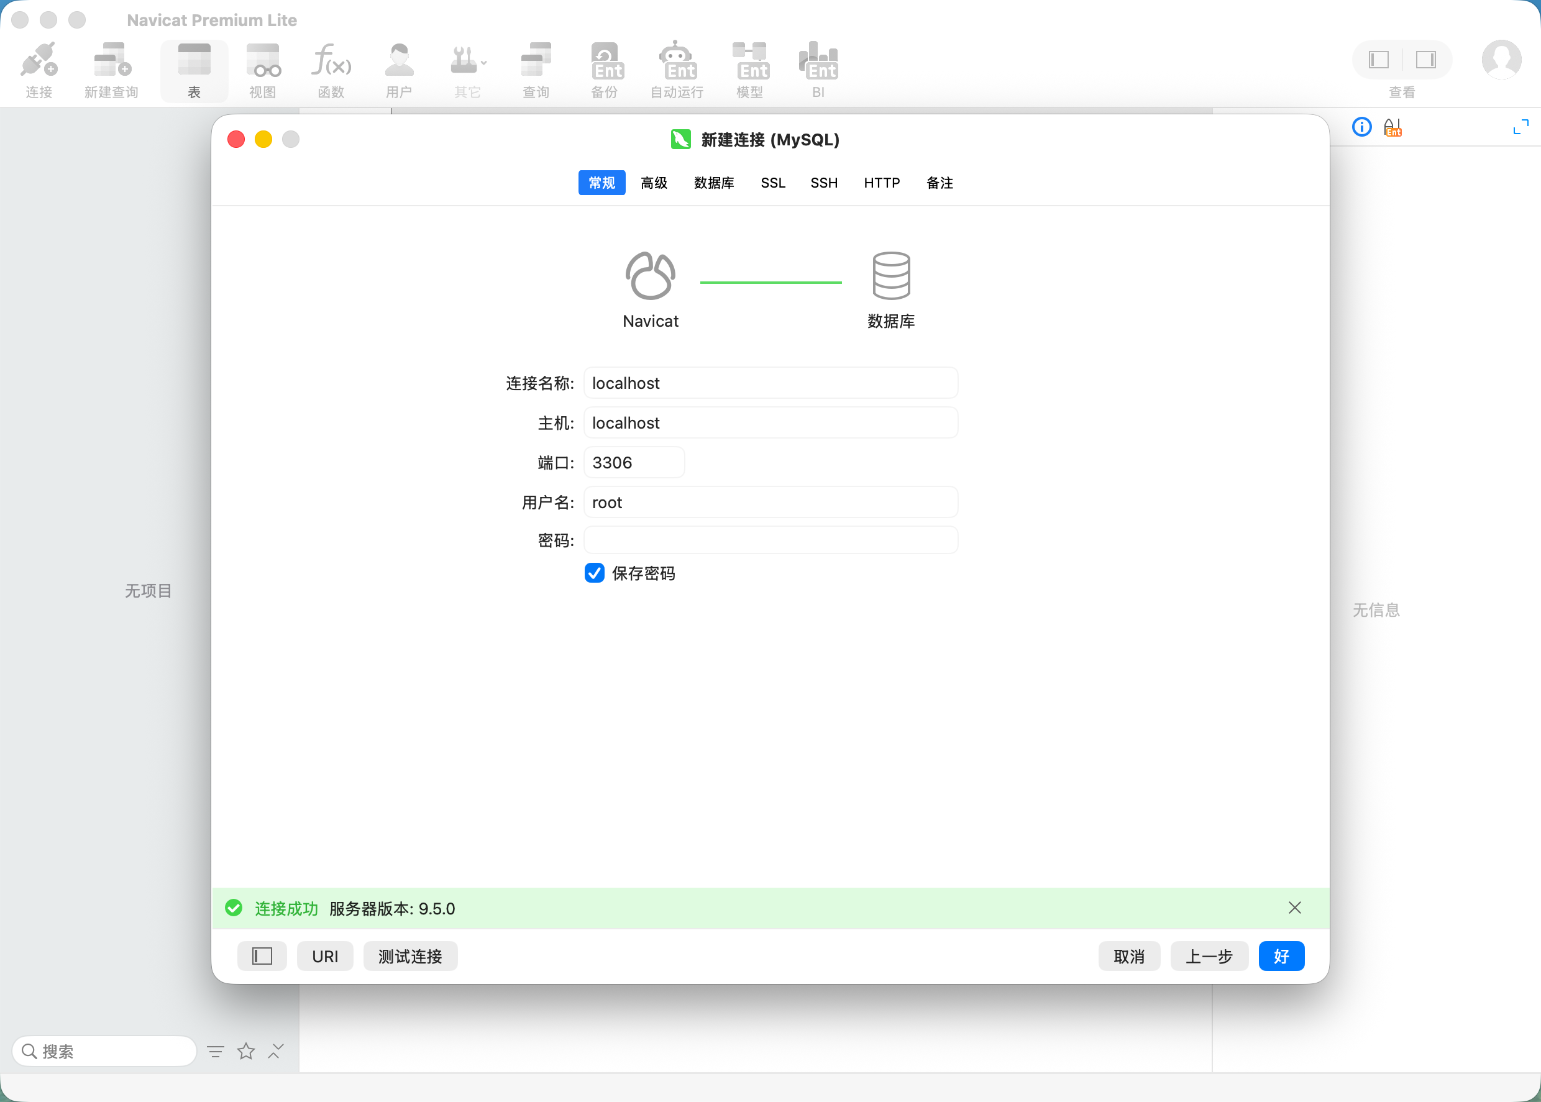Click the 测试连接 test connection button

tap(410, 956)
